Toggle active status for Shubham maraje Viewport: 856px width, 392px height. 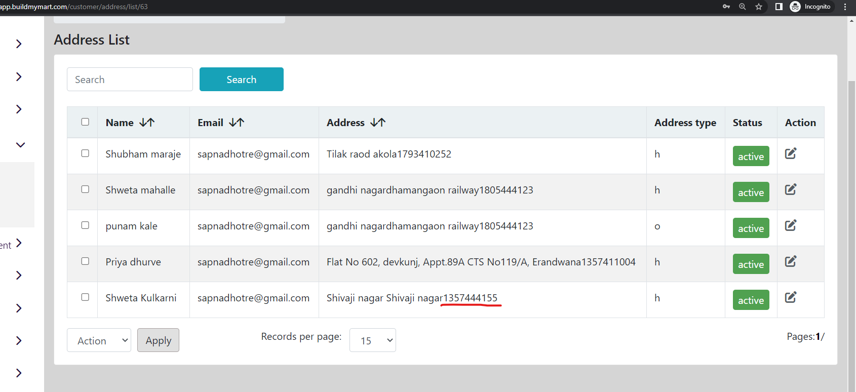click(x=751, y=156)
